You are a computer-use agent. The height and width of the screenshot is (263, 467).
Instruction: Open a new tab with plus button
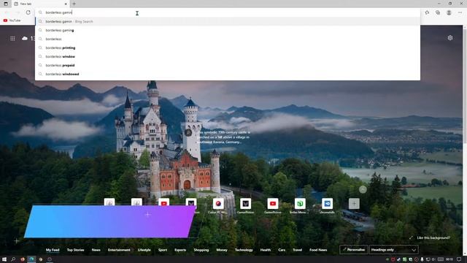pos(74,4)
